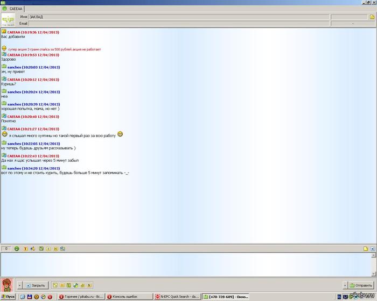Switch to N-EPC Quick Search taskbar window
The width and height of the screenshot is (377, 301).
(x=177, y=297)
